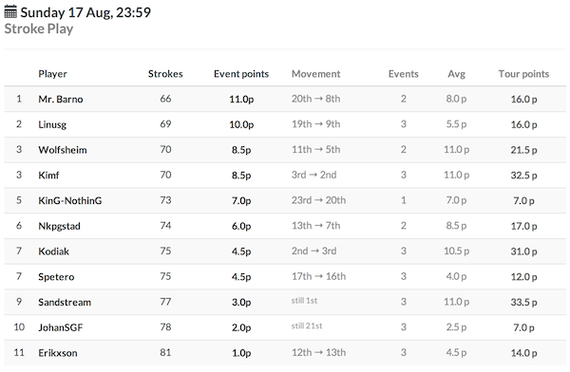Click the Stroke Play subtitle
570x372 pixels.
point(39,28)
